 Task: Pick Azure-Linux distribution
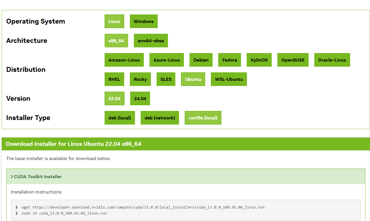click(x=167, y=60)
